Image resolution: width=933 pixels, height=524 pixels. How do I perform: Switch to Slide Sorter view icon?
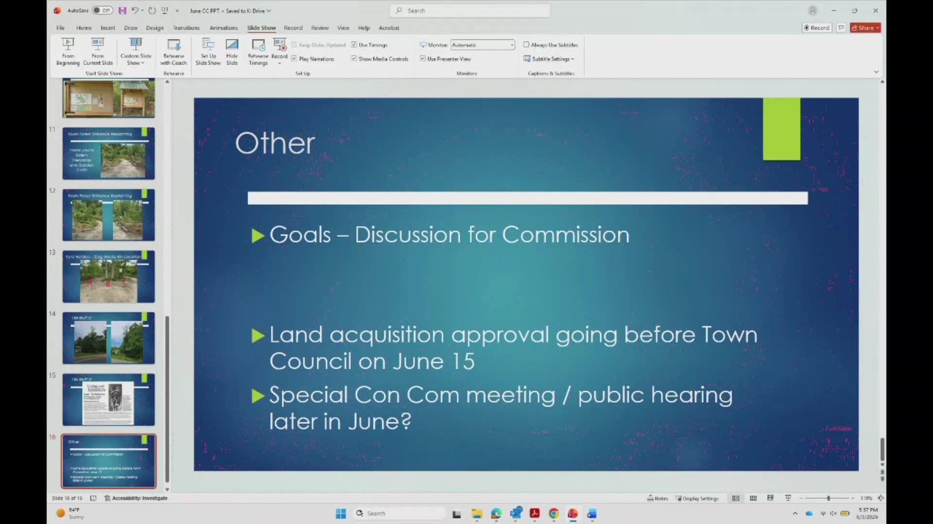click(753, 498)
